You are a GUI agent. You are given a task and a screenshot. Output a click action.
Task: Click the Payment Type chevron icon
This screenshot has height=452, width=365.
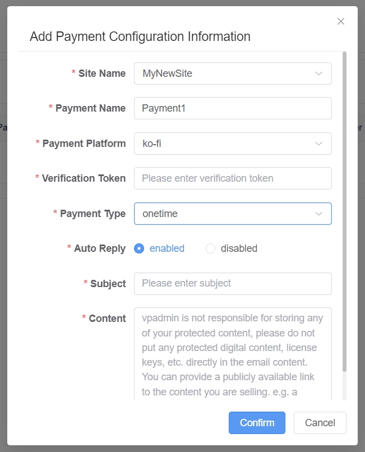click(320, 214)
